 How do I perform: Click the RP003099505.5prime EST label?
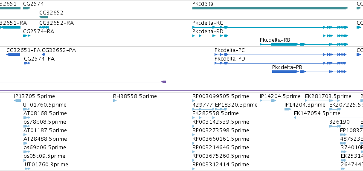point(221,96)
